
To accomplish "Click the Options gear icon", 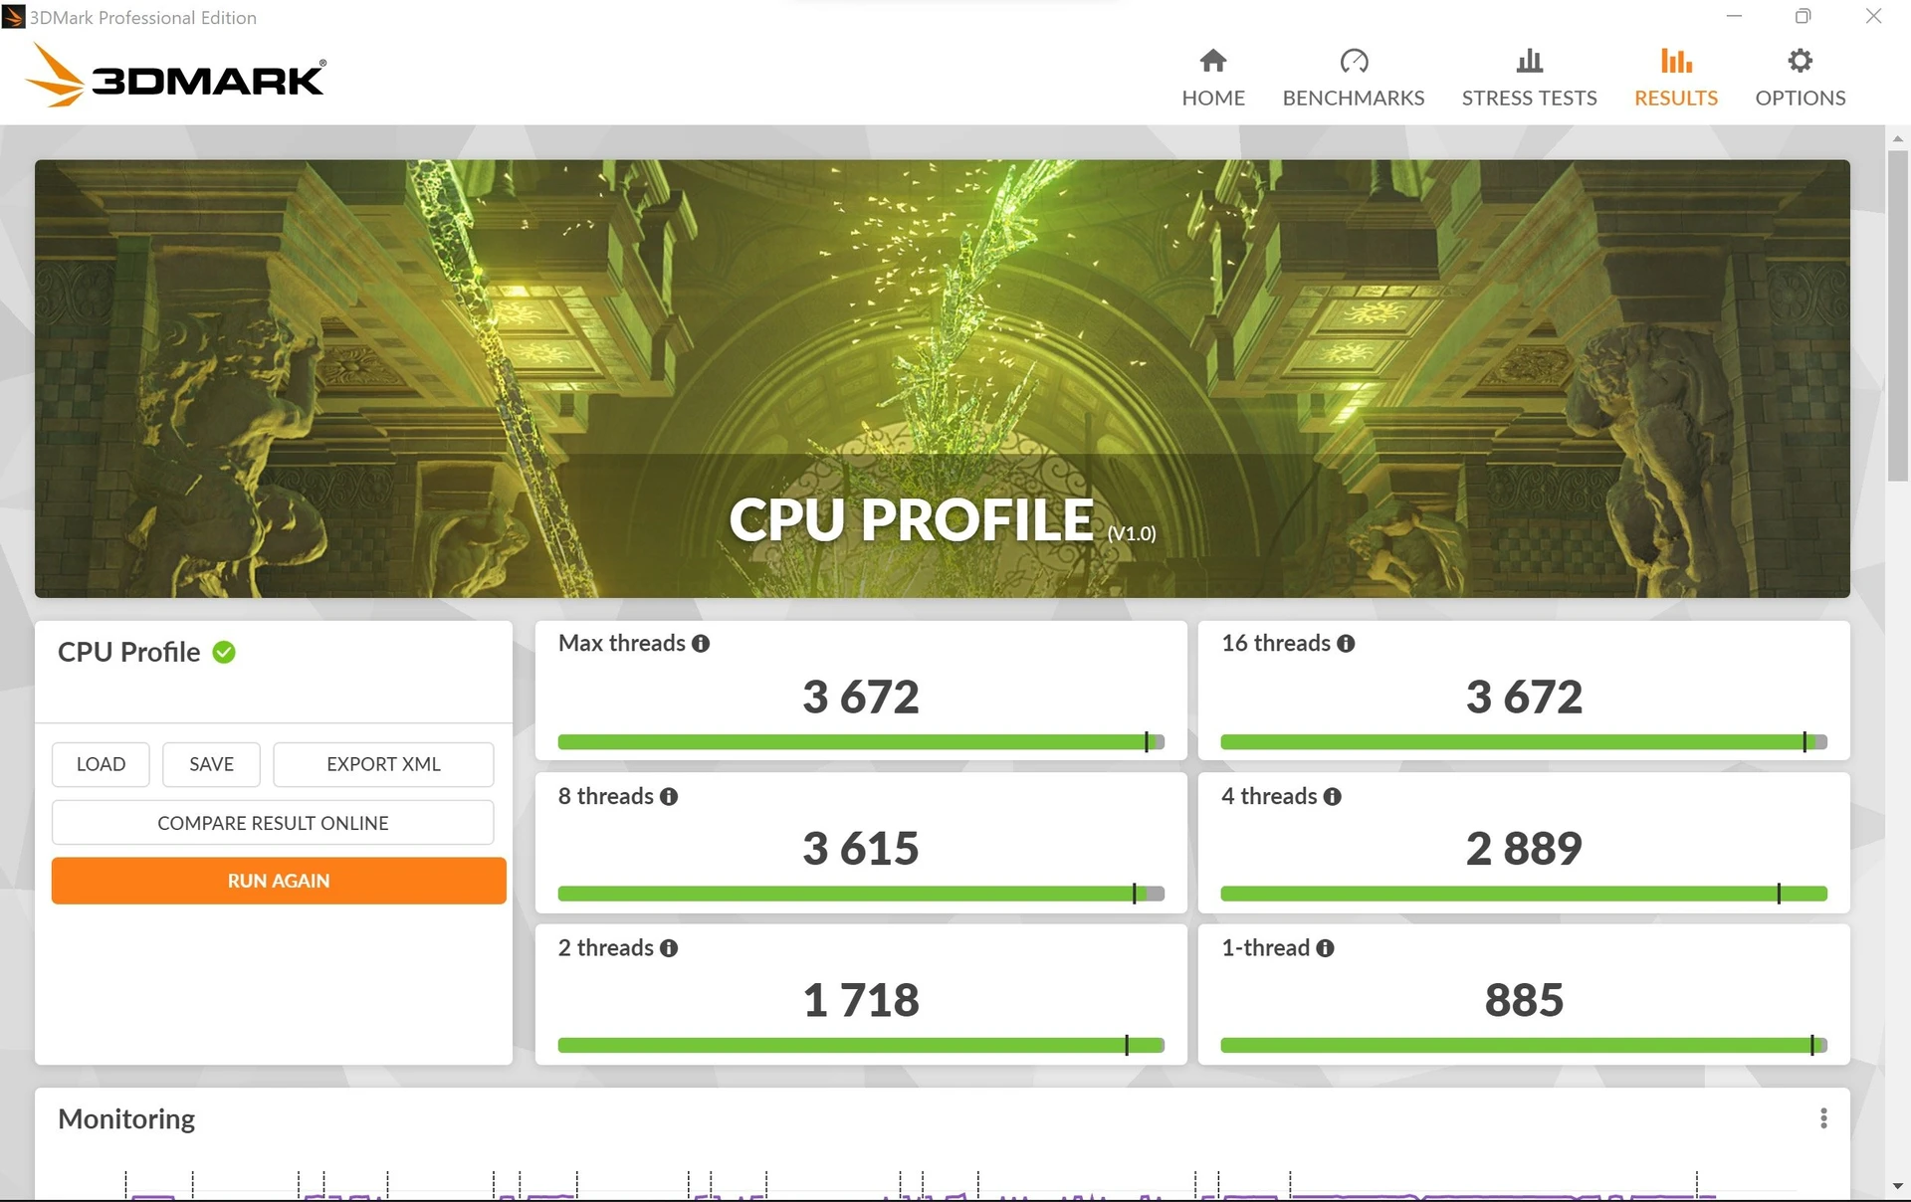I will 1800,61.
